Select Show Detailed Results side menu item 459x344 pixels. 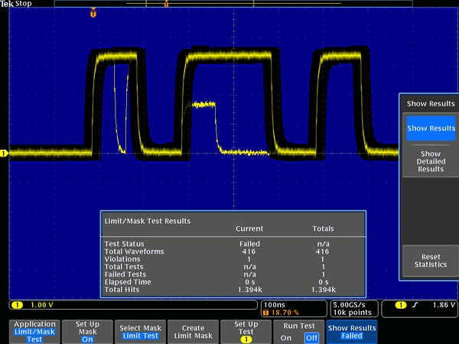(431, 161)
